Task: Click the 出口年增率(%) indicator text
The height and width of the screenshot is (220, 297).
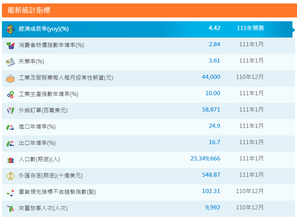Action: pos(37,143)
